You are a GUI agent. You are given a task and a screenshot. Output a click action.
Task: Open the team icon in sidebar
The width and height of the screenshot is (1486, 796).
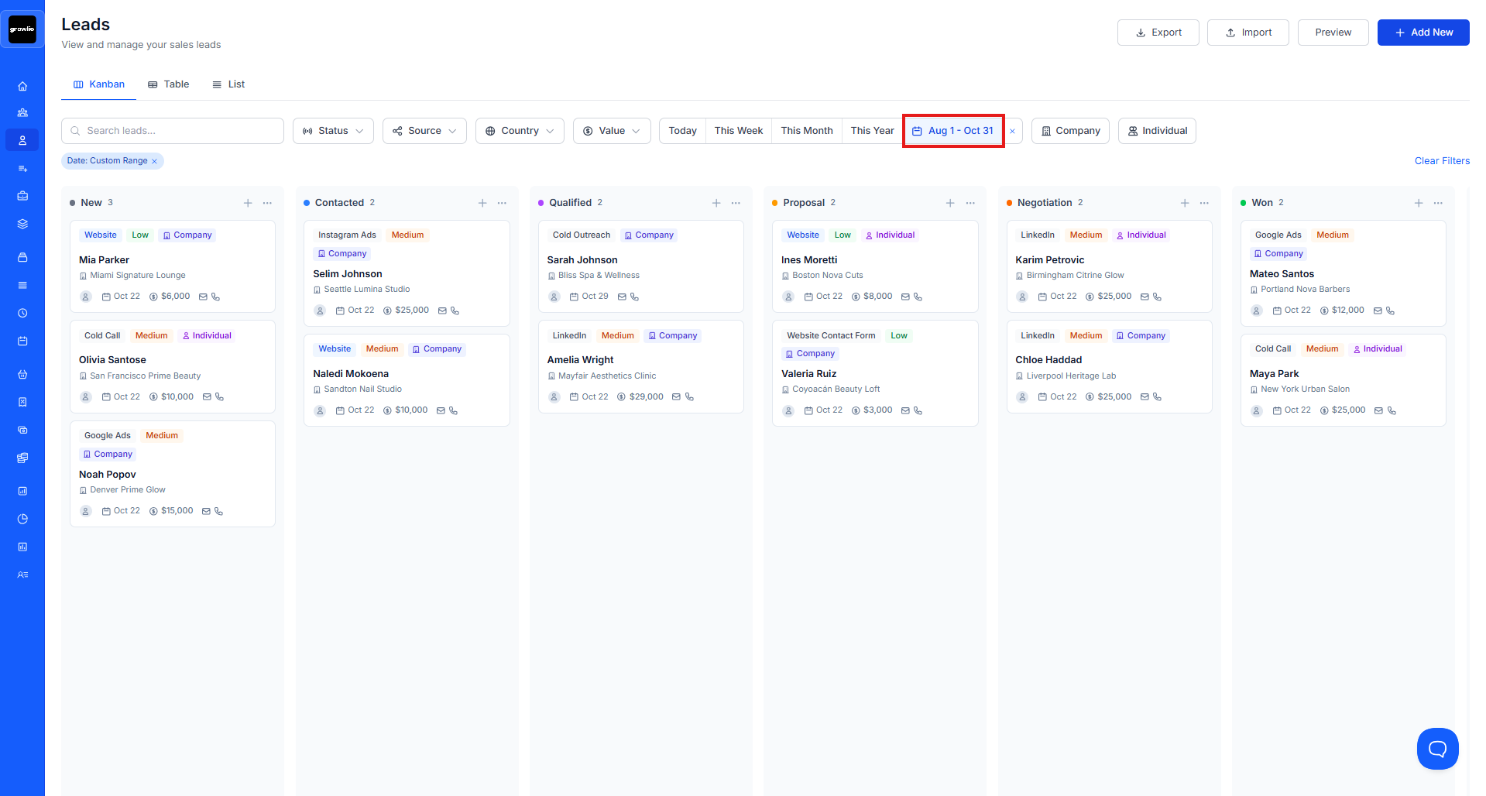pyautogui.click(x=22, y=112)
